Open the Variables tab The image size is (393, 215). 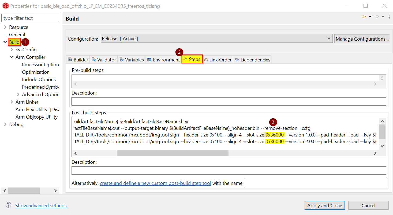132,60
